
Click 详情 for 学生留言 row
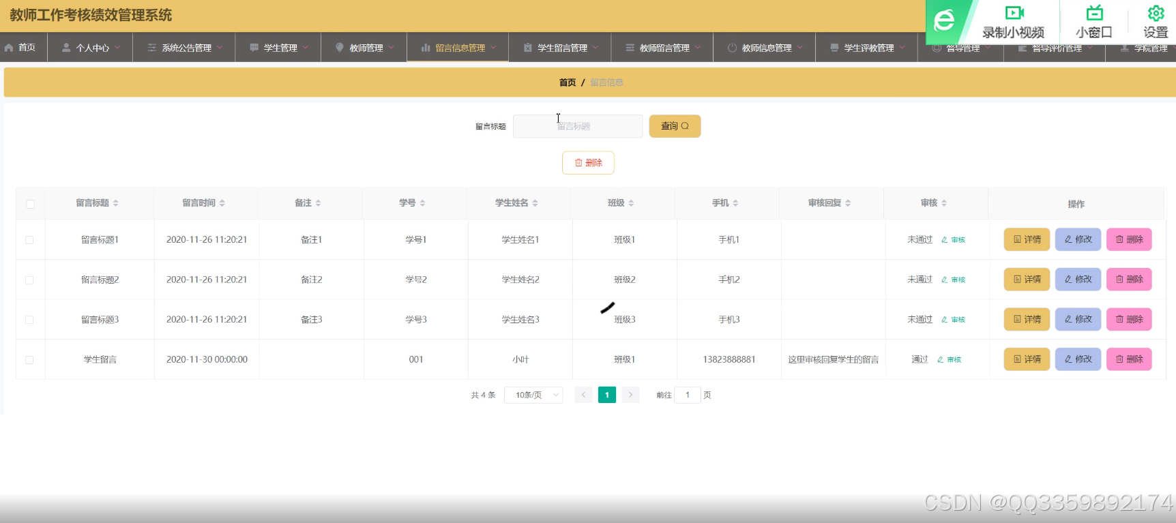coord(1027,359)
